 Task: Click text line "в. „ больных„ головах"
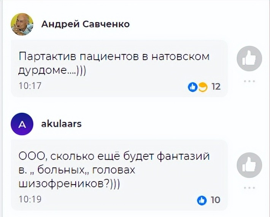pos(77,170)
